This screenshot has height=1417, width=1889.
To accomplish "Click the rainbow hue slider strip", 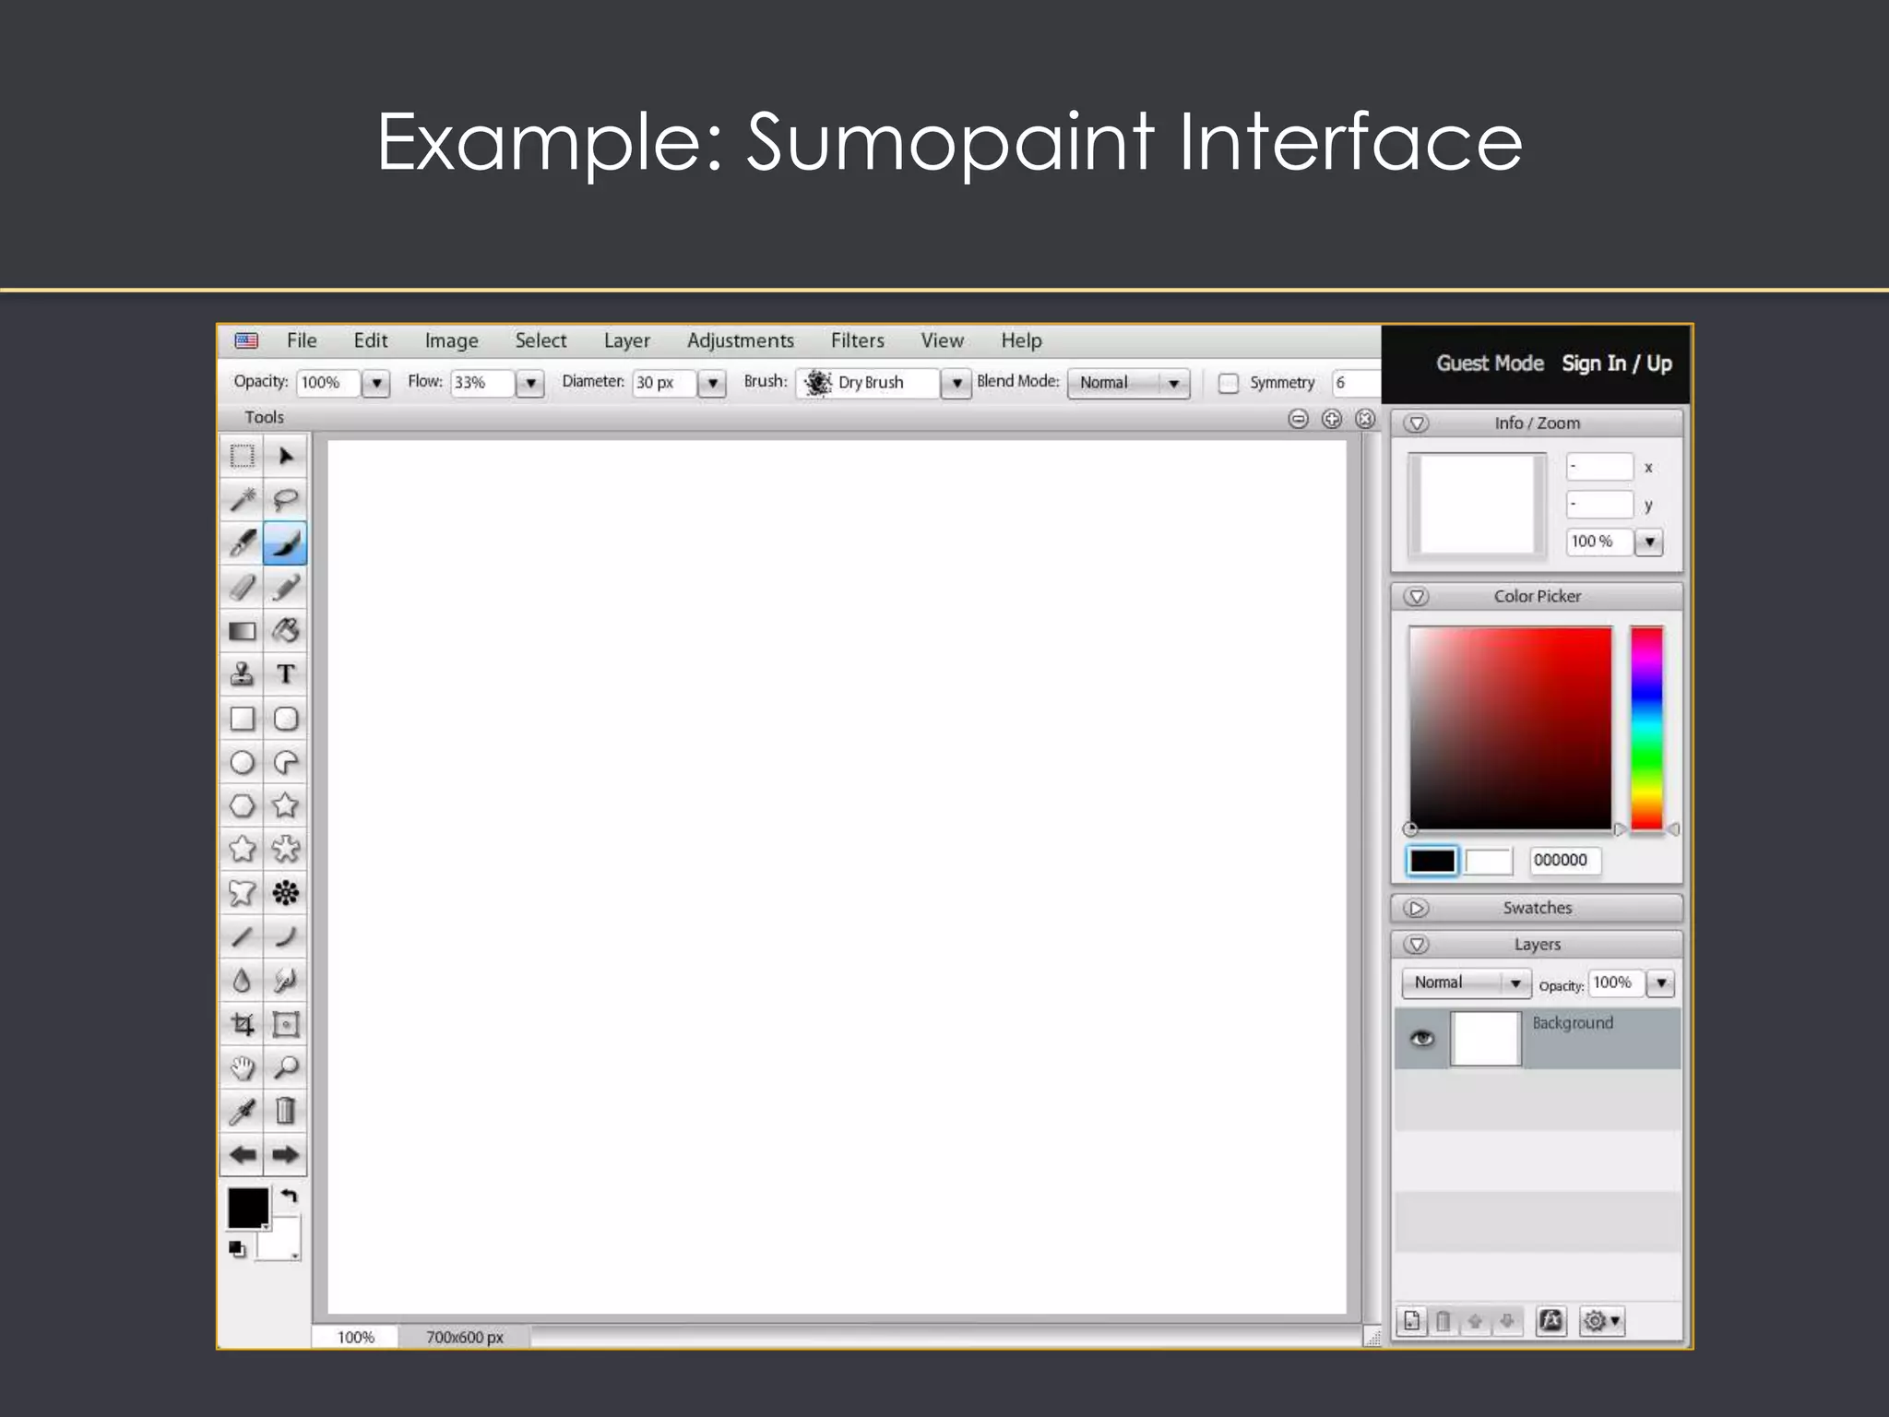I will [1646, 729].
